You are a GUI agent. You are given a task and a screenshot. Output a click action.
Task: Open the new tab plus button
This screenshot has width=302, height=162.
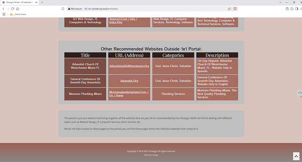42,2
